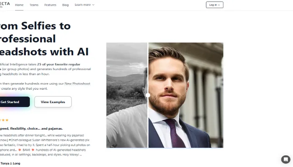Click the AI-generated headshot after image
This screenshot has height=167, width=293.
point(186,95)
